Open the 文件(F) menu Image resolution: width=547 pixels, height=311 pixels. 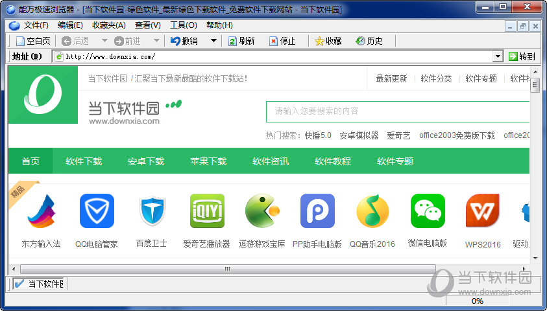tap(36, 25)
